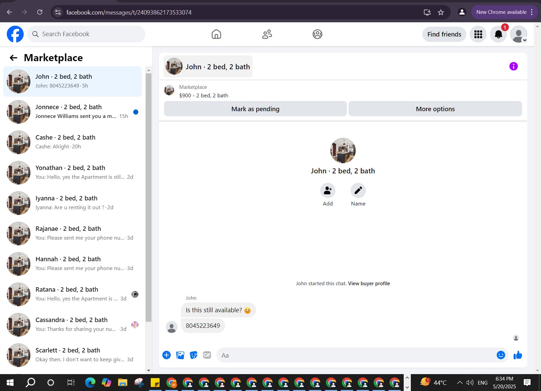Click browser back arrow
Viewport: 541px width, 391px height.
pyautogui.click(x=9, y=12)
